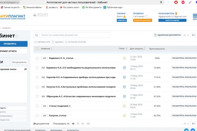Viewport: 197px width, 131px height.
Task: Click the browser bookmark icon in address bar
Action: point(161,2)
